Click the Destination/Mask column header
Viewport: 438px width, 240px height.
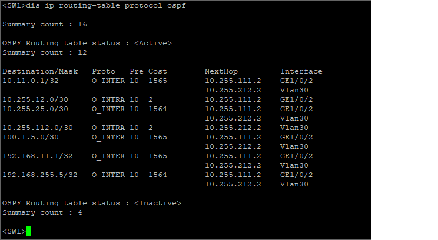(x=40, y=71)
